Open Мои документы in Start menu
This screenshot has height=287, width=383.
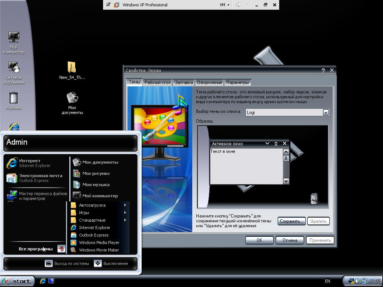point(96,162)
